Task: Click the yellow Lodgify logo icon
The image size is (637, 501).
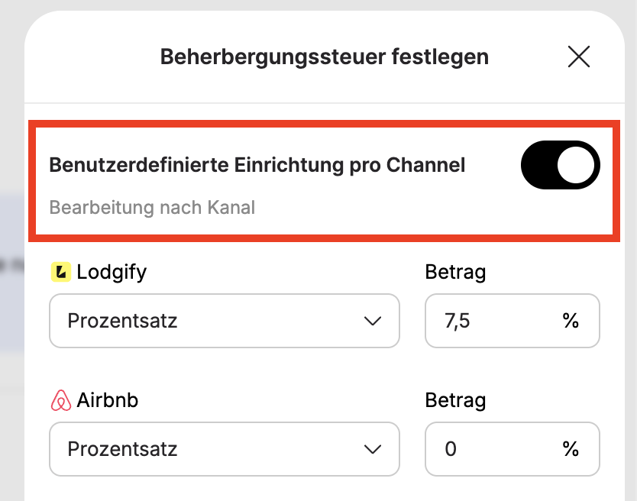Action: 61,272
